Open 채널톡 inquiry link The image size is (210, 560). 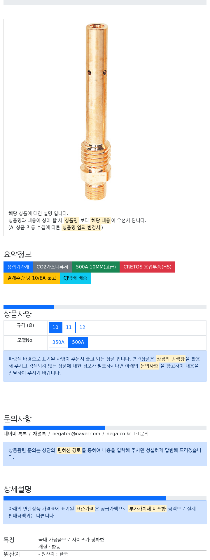[x=39, y=434]
